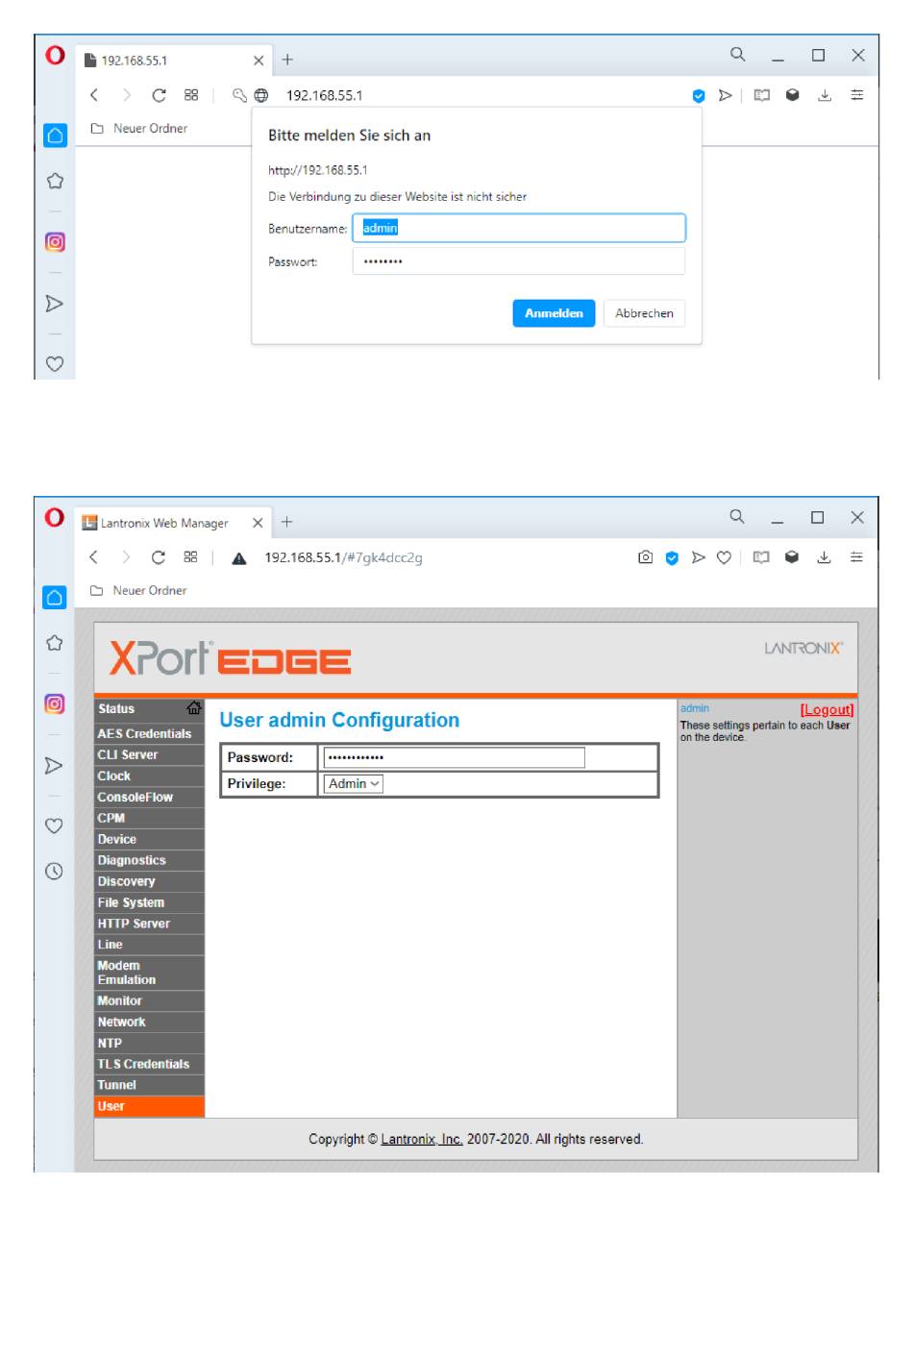Click the home icon beside Status
Image resolution: width=913 pixels, height=1357 pixels.
(194, 708)
